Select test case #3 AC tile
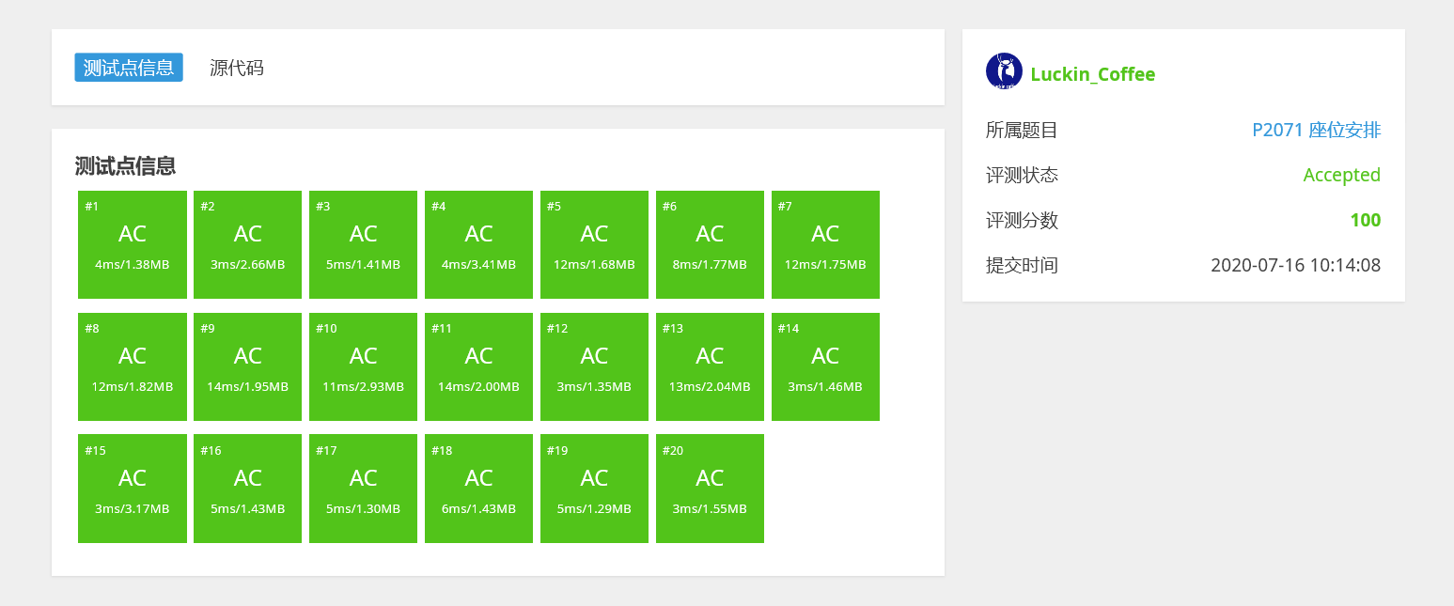 [x=364, y=244]
